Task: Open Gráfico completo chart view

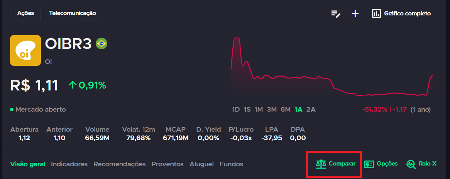Action: tap(401, 13)
